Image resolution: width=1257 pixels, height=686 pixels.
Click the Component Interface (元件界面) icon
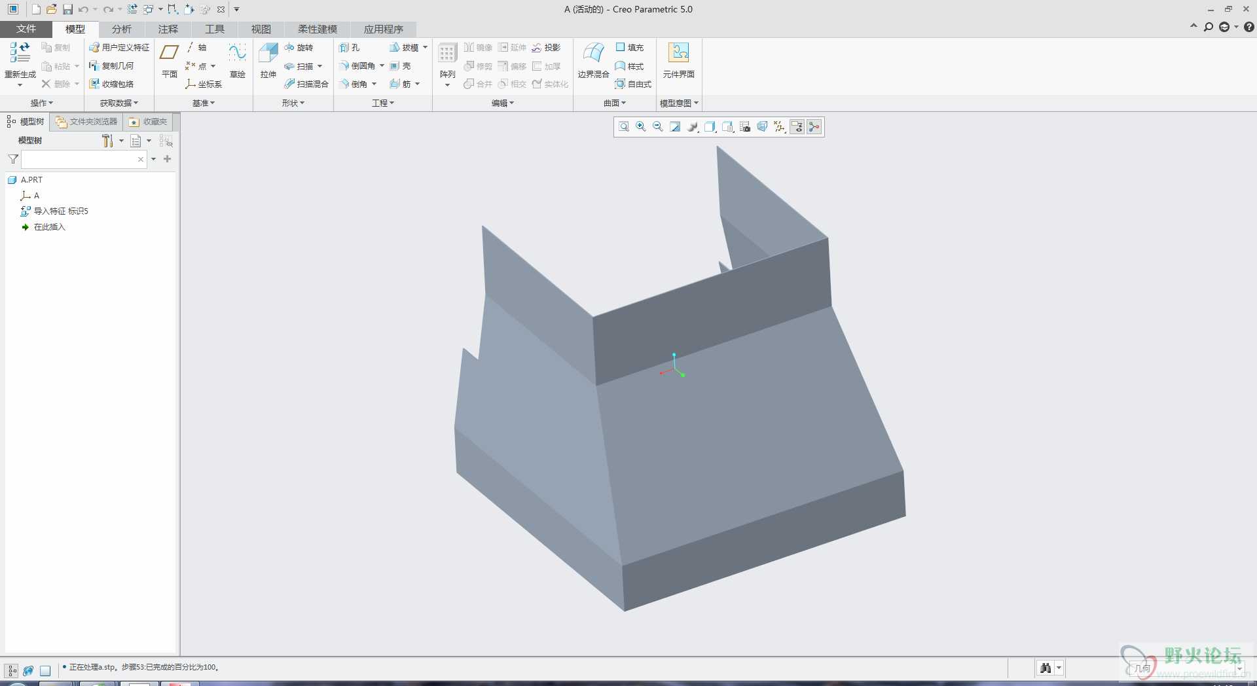coord(678,60)
